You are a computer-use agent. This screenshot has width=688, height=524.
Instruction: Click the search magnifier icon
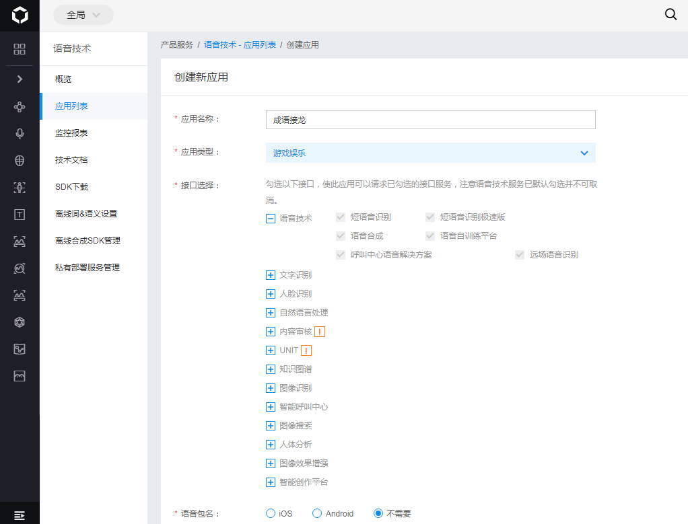670,15
